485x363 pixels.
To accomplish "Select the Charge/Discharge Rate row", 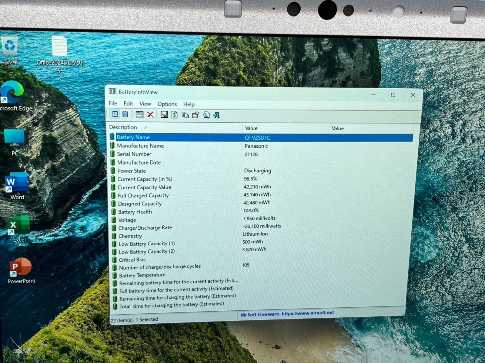I will (261, 227).
